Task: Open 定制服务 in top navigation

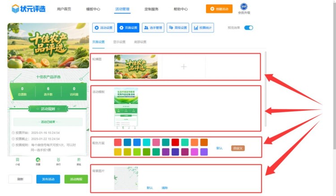Action: 151,9
